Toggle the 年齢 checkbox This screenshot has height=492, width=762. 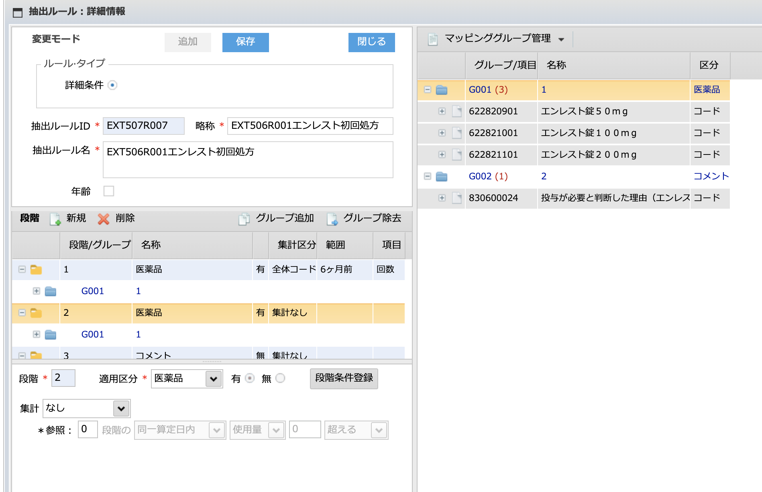tap(109, 191)
